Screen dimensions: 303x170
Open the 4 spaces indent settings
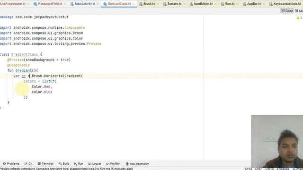point(283,169)
